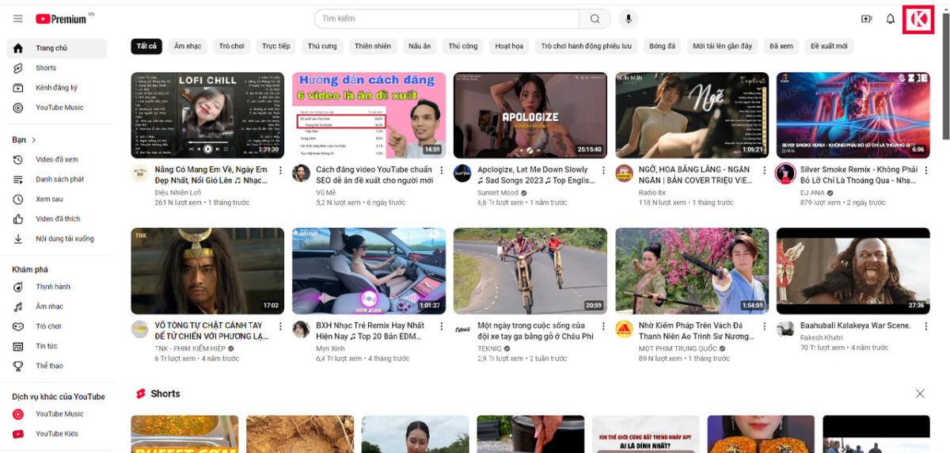
Task: Select the Trò chơi hành động phiêu lưu chip
Action: point(587,47)
